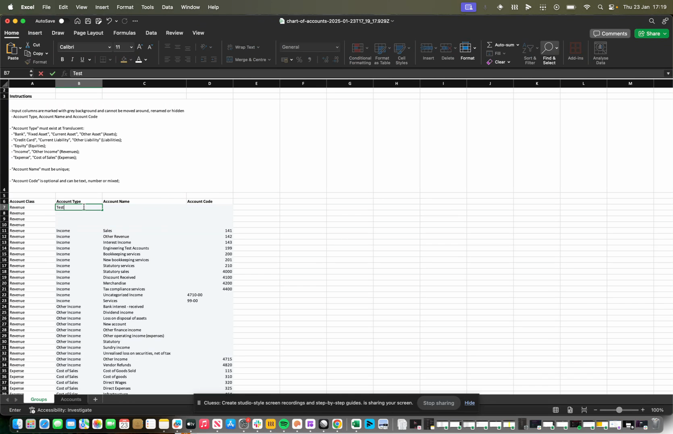Expand the General number format dropdown
Screen dimensions: 673x434
(337, 47)
